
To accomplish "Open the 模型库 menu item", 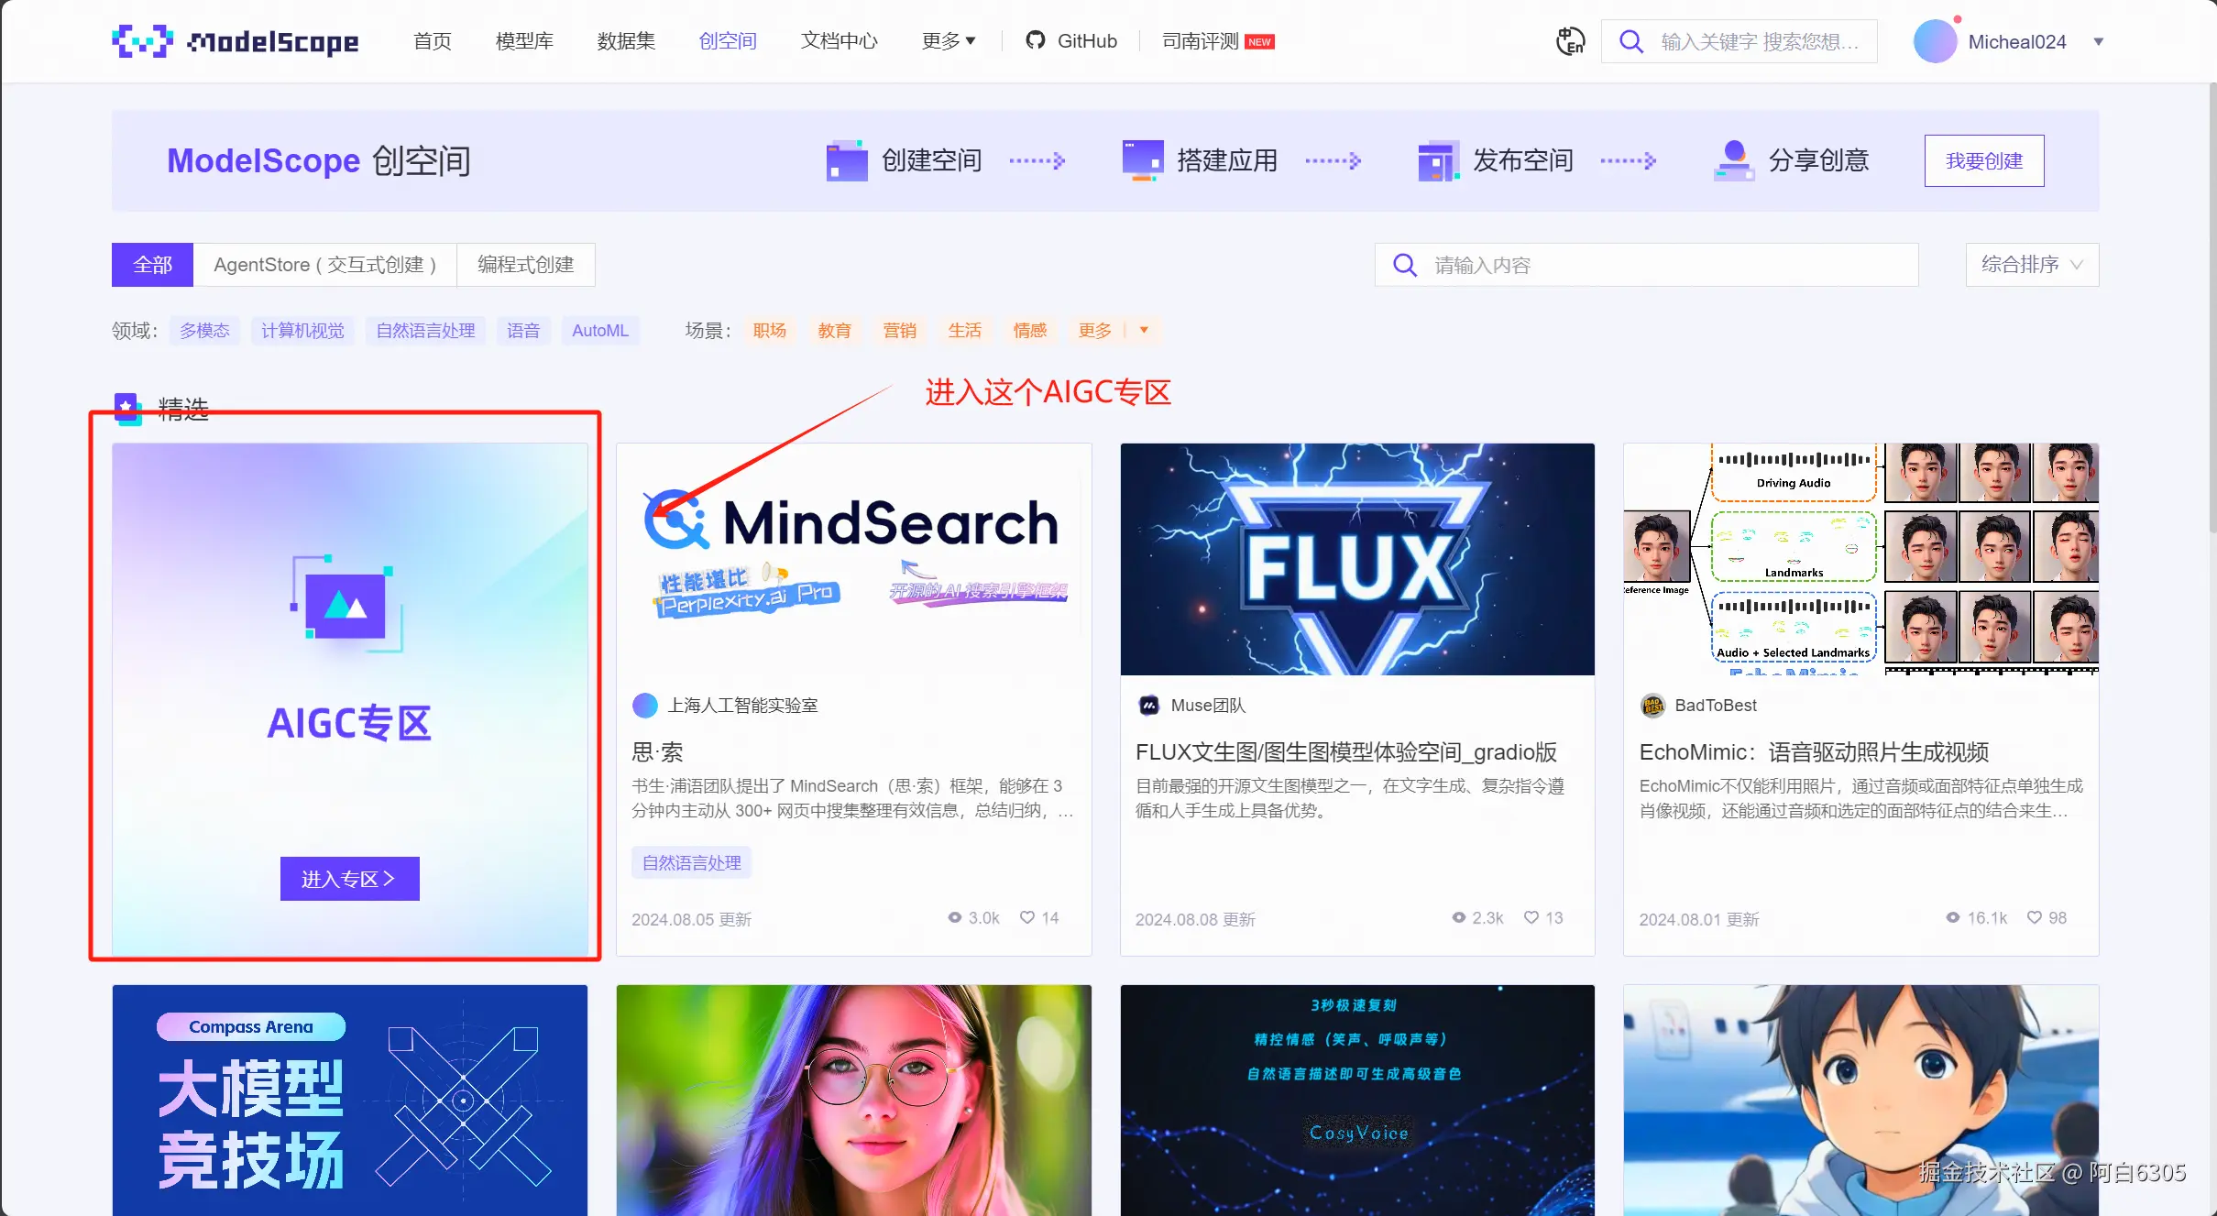I will click(524, 41).
